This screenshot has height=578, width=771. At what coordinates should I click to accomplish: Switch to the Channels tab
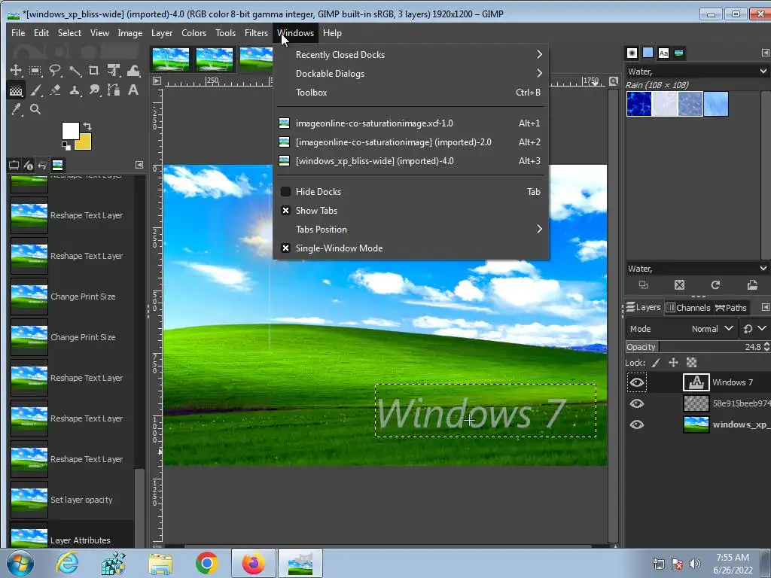point(688,308)
